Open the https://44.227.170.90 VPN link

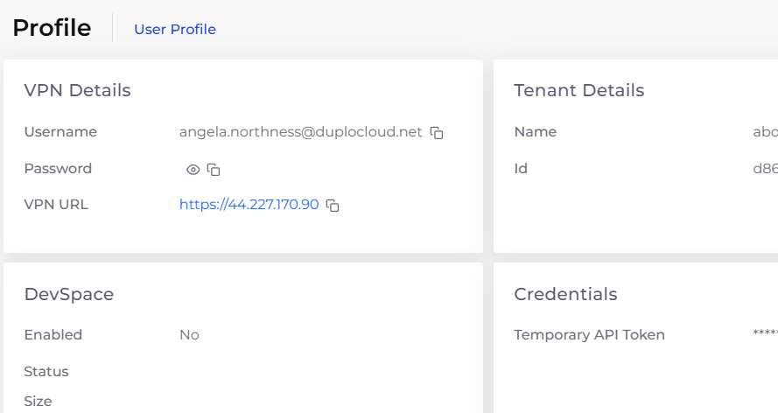249,204
